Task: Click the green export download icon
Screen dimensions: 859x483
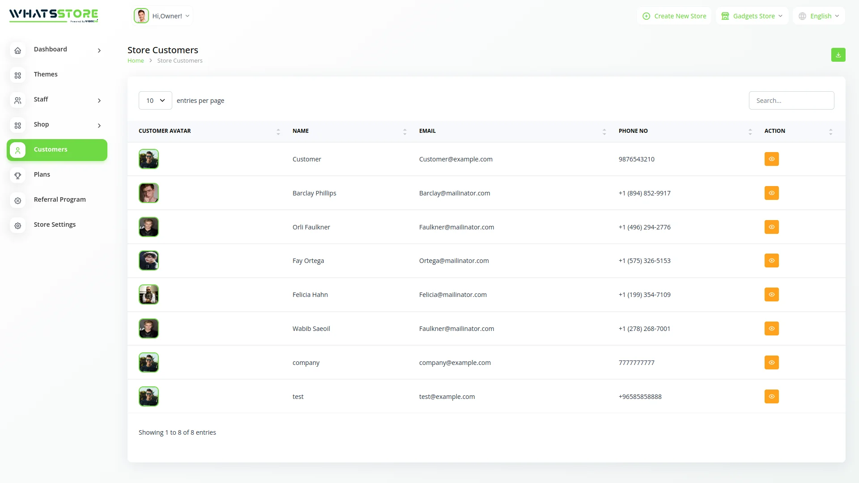Action: 838,55
